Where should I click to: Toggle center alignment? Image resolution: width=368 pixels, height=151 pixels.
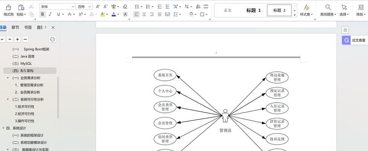pyautogui.click(x=144, y=14)
